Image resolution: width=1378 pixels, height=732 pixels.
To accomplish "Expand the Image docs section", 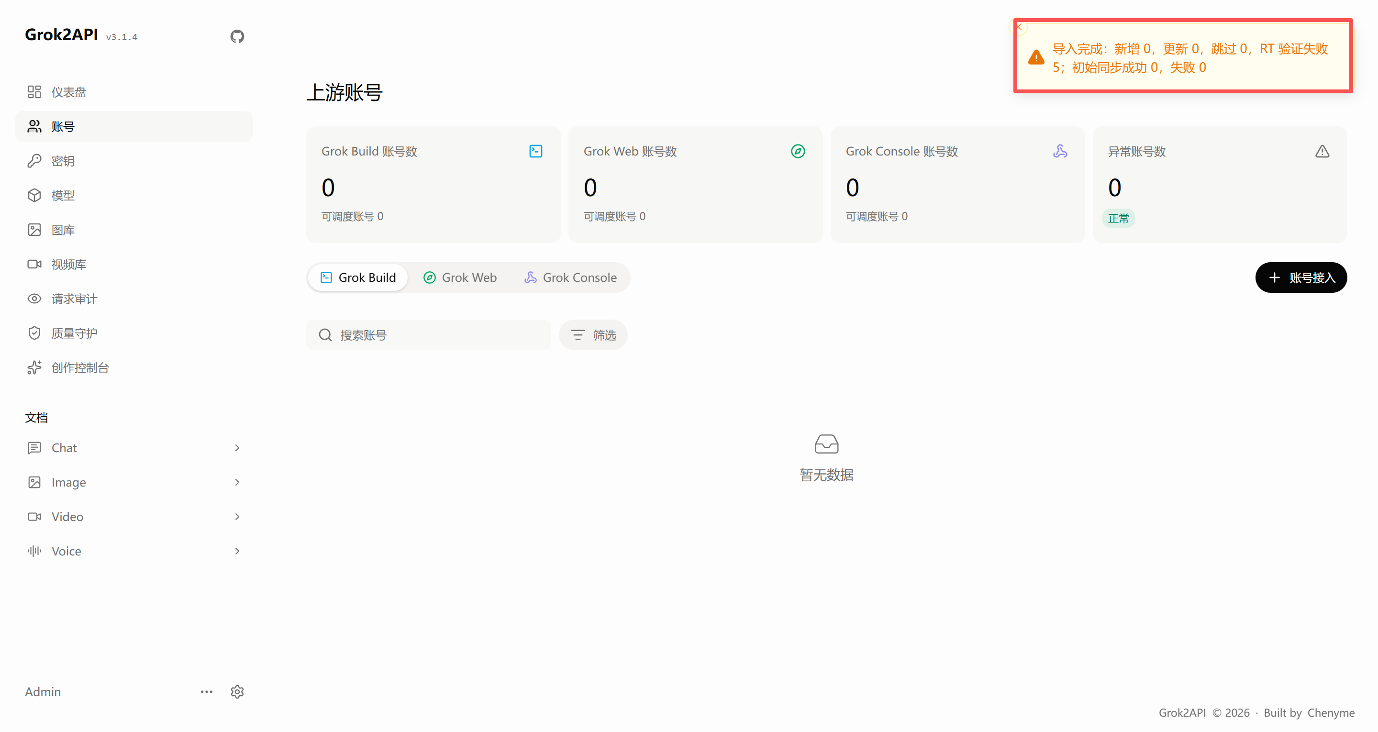I will click(134, 482).
